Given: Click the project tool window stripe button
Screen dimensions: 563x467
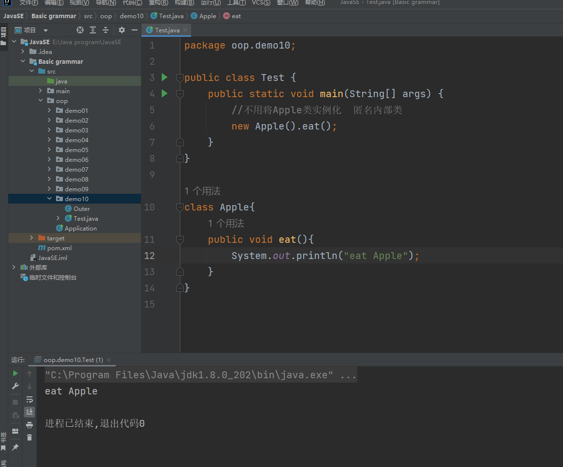Looking at the screenshot, I should [3, 37].
